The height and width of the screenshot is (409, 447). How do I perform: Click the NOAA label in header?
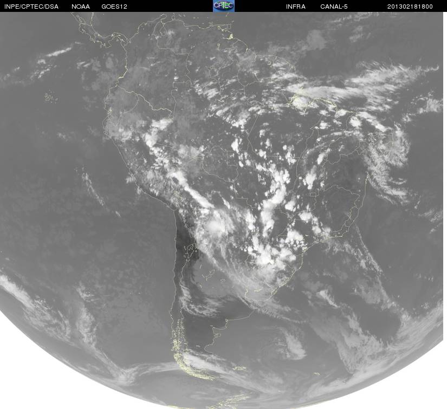[x=81, y=7]
